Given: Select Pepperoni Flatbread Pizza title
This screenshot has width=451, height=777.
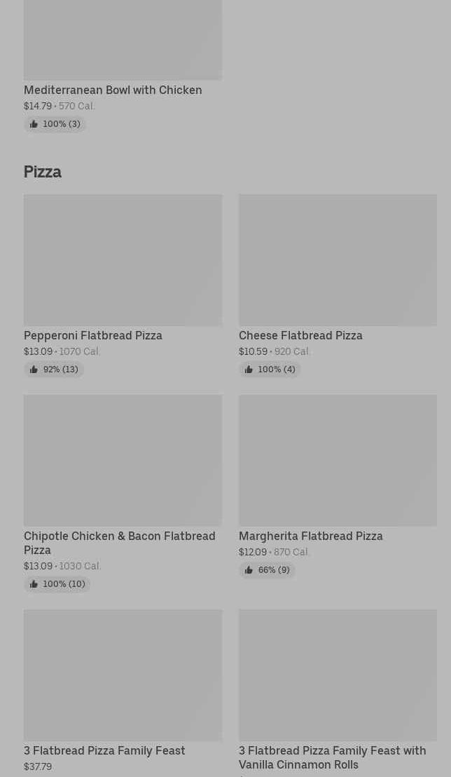Looking at the screenshot, I should click(x=93, y=335).
